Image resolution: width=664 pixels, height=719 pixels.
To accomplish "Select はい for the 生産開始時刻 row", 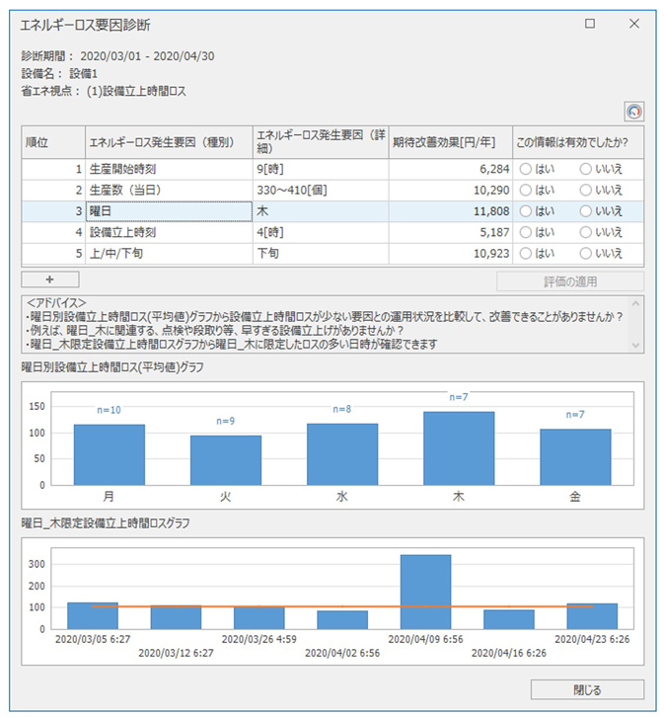I will pos(526,169).
